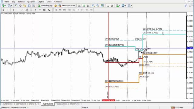The width and height of the screenshot is (194, 109).
Task: Toggle chart shift from right edge
Action: point(112,5)
